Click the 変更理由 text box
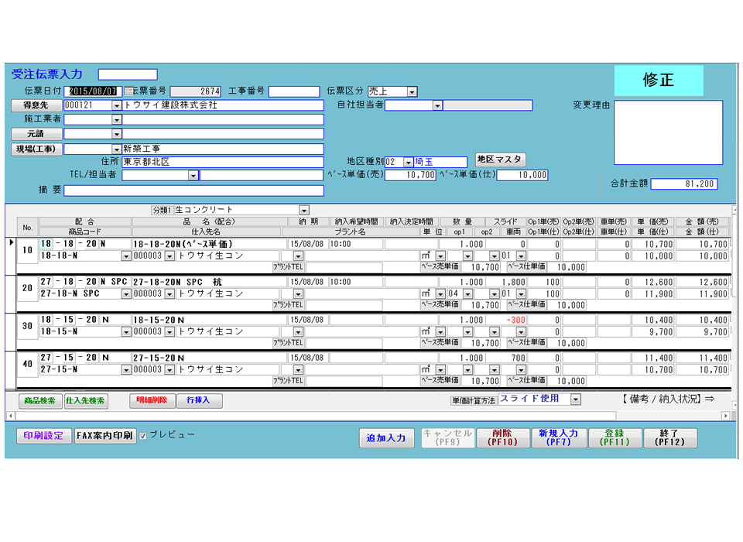This screenshot has width=743, height=542. (668, 133)
